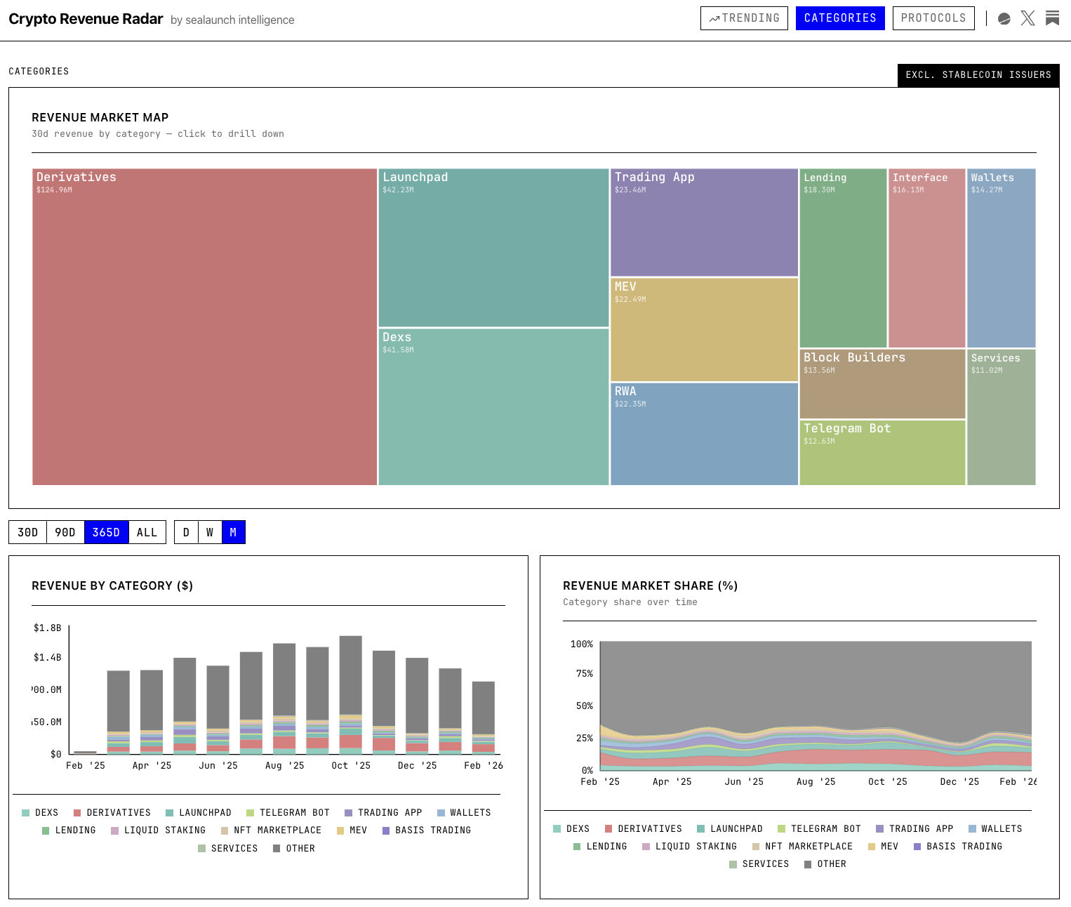1071x907 pixels.
Task: Switch granularity to D (daily)
Action: click(x=186, y=532)
